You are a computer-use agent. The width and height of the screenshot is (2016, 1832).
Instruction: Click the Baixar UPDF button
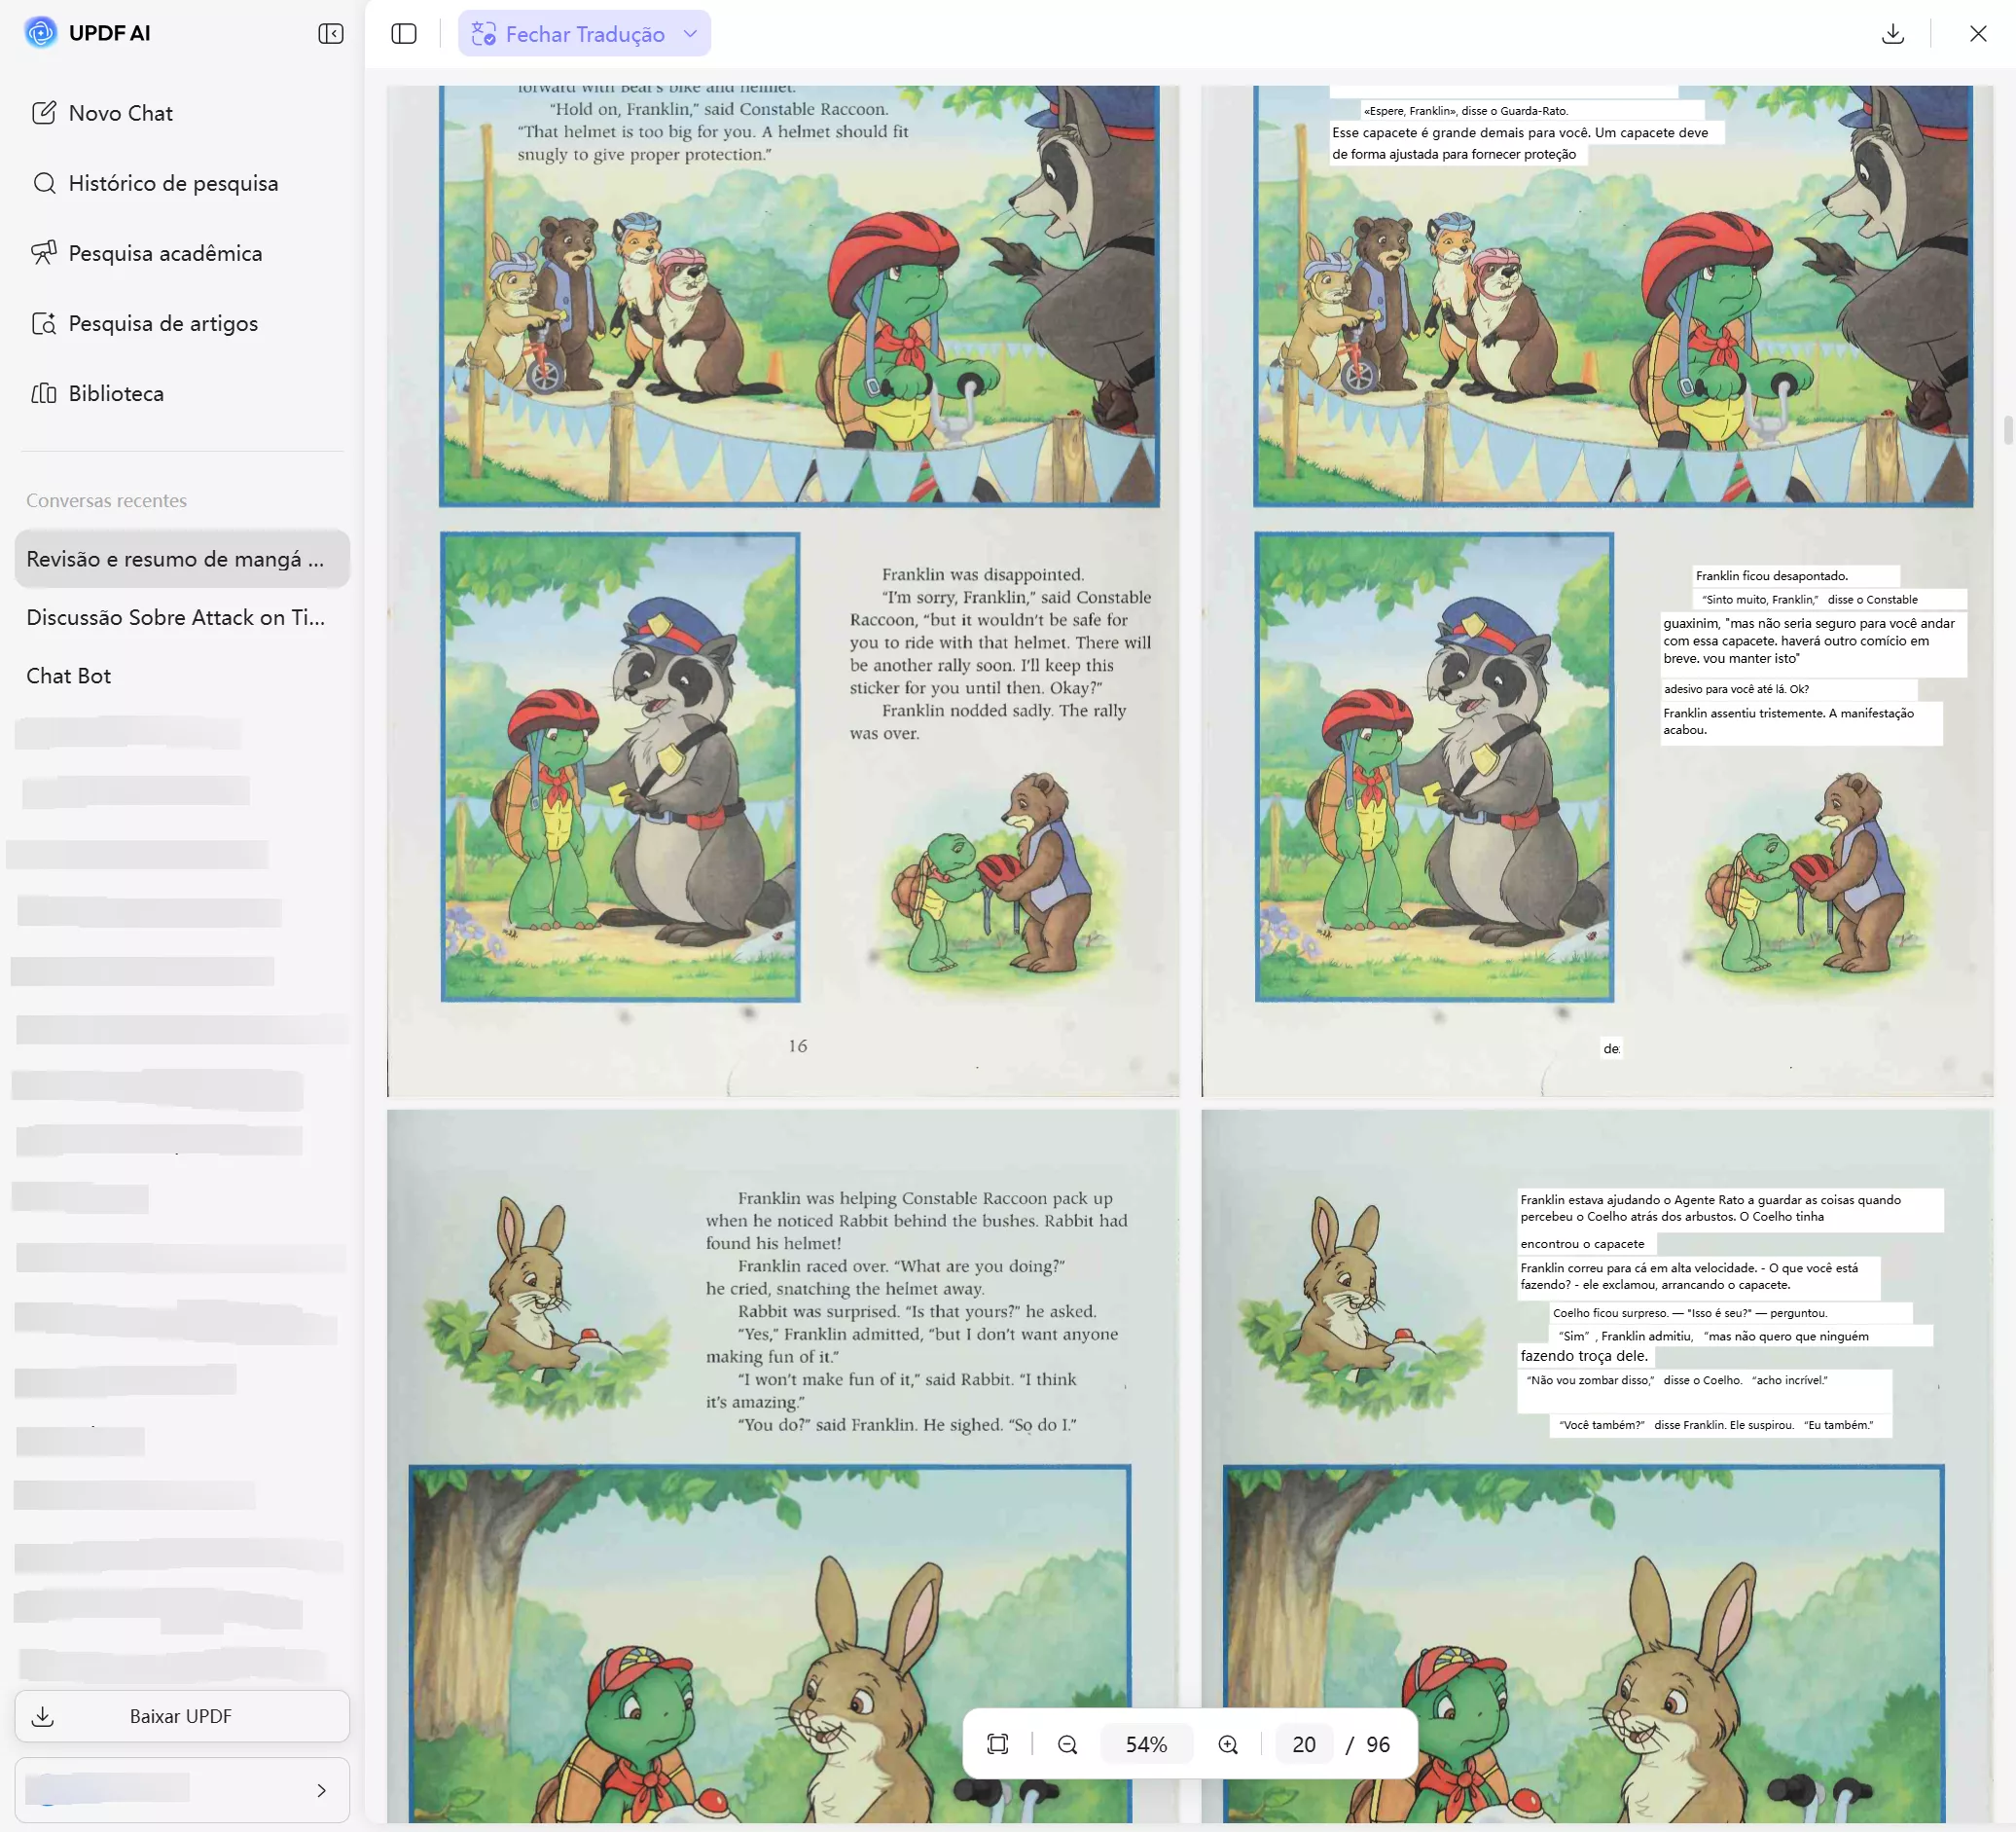click(182, 1716)
